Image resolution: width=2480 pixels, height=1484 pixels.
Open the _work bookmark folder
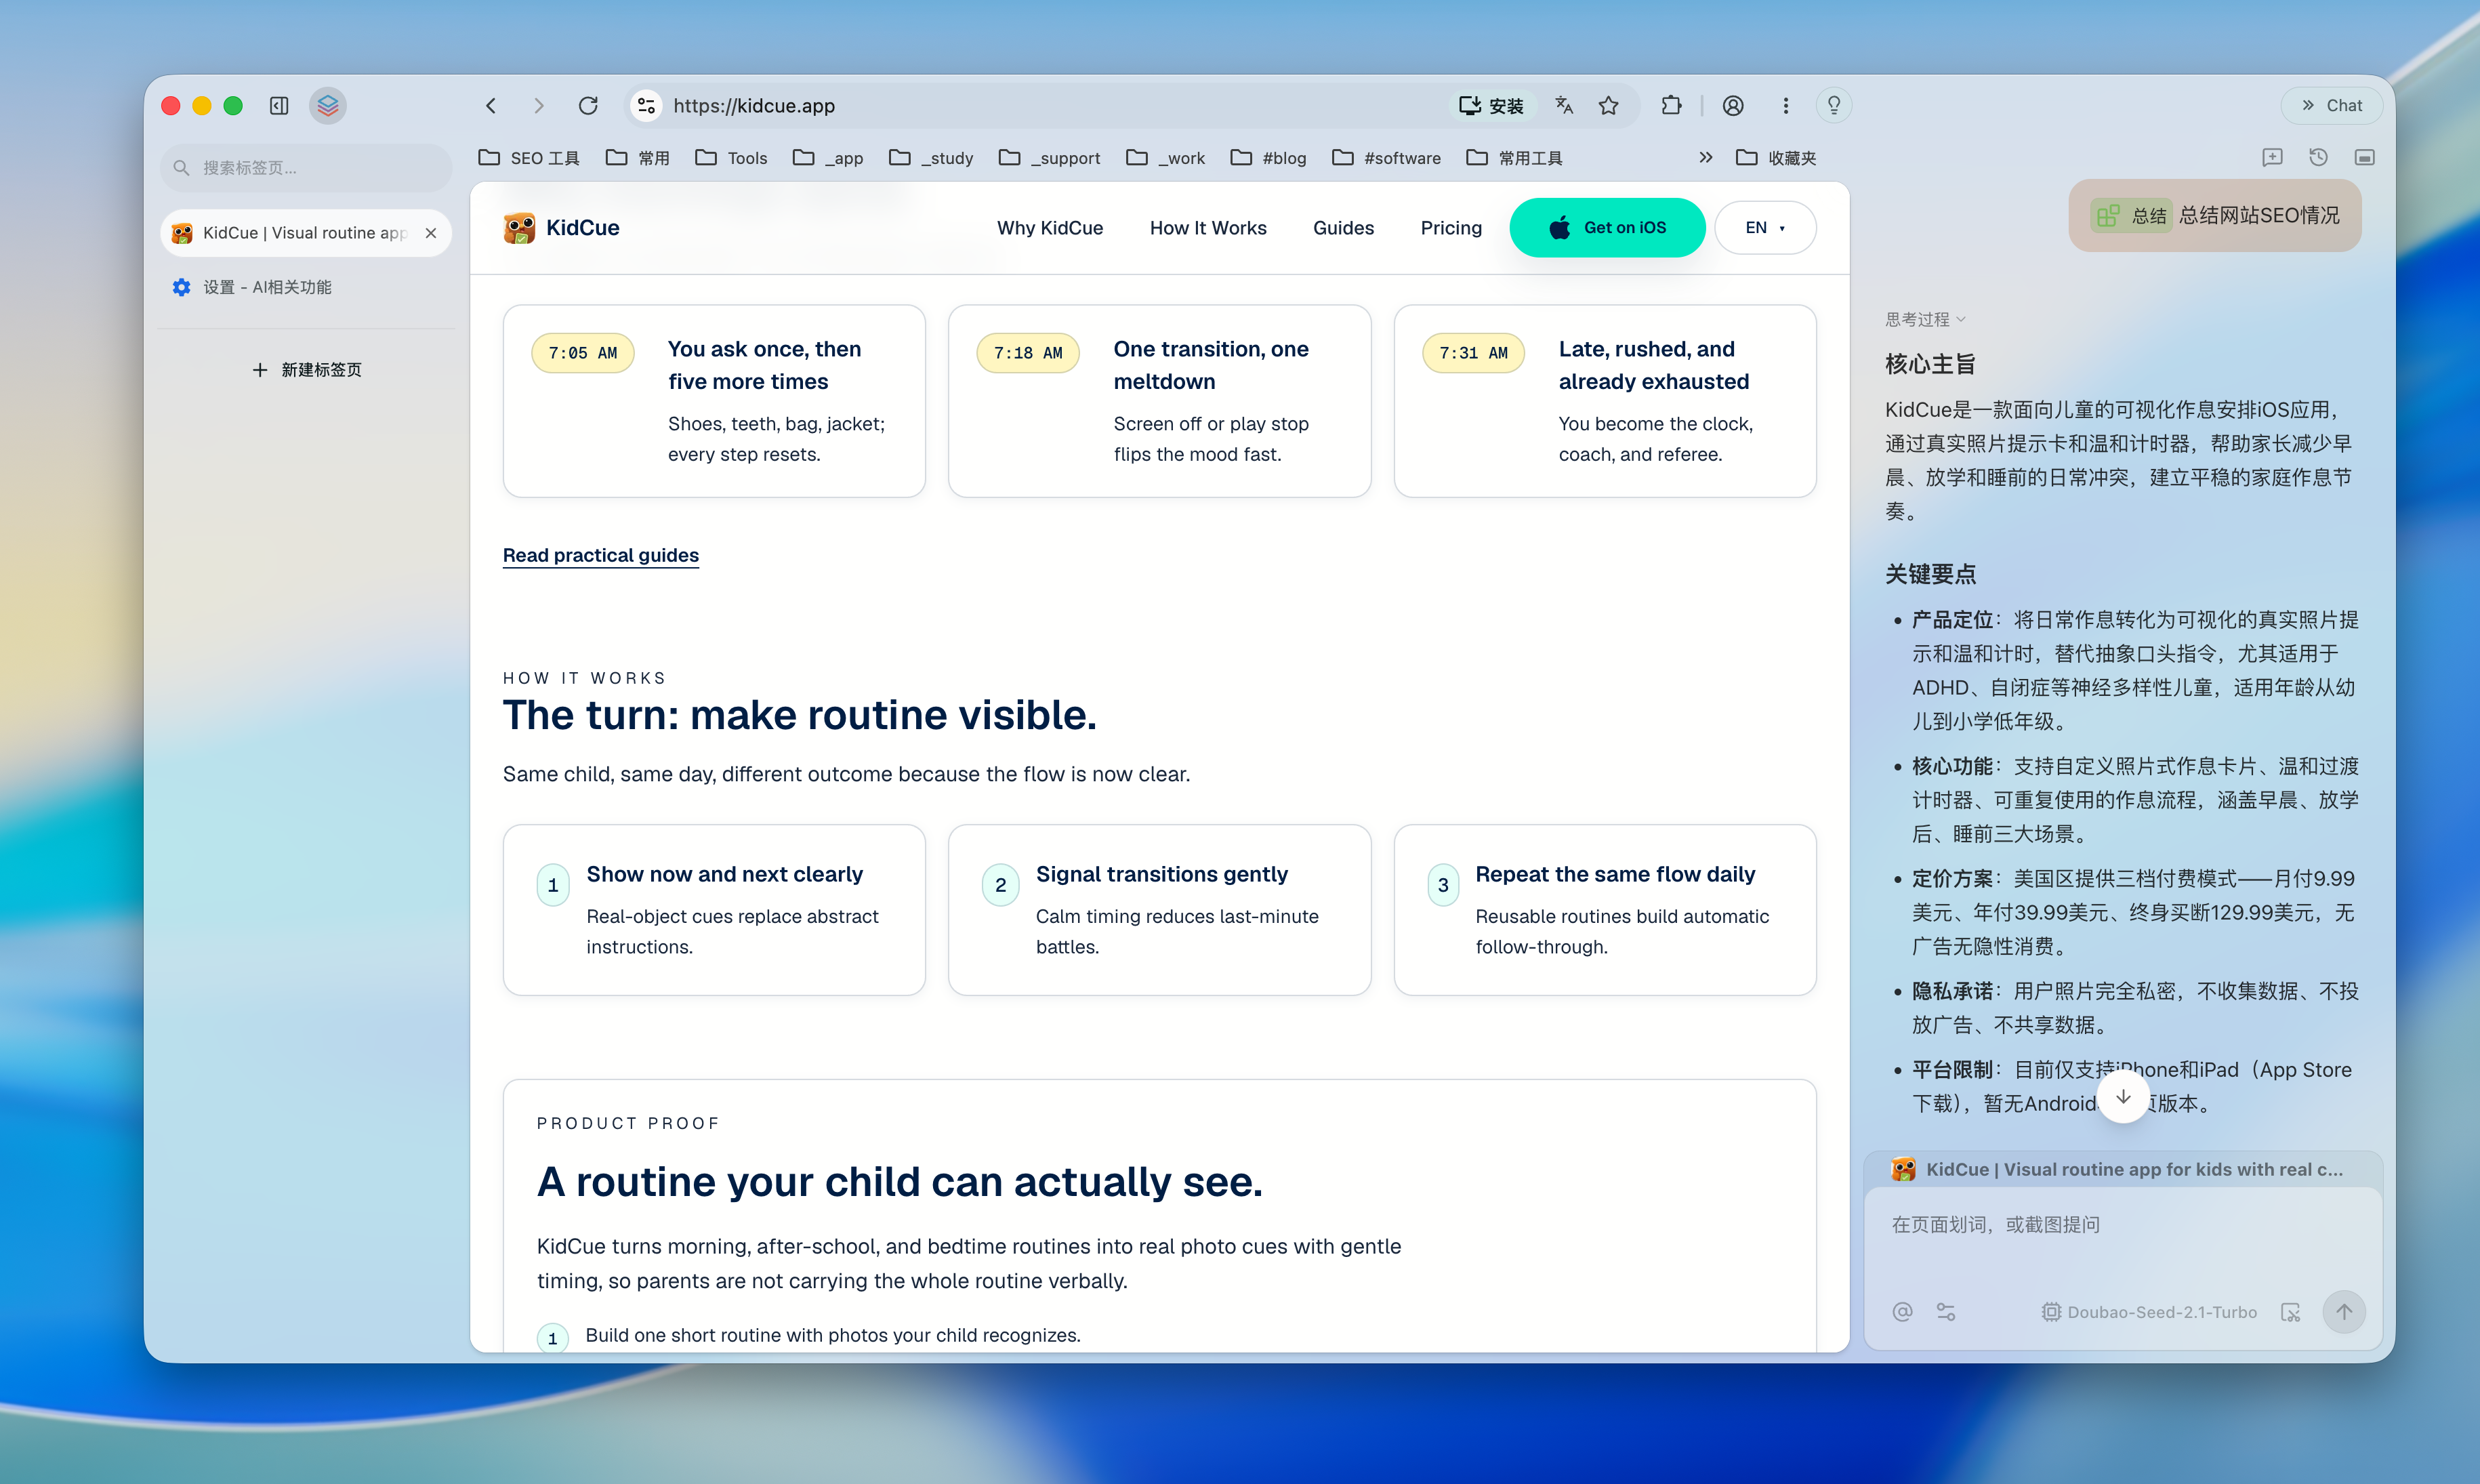pyautogui.click(x=1165, y=158)
